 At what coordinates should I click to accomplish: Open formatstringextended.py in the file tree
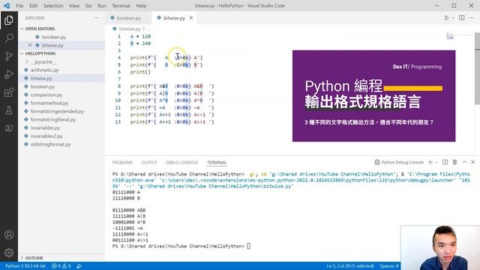57,111
